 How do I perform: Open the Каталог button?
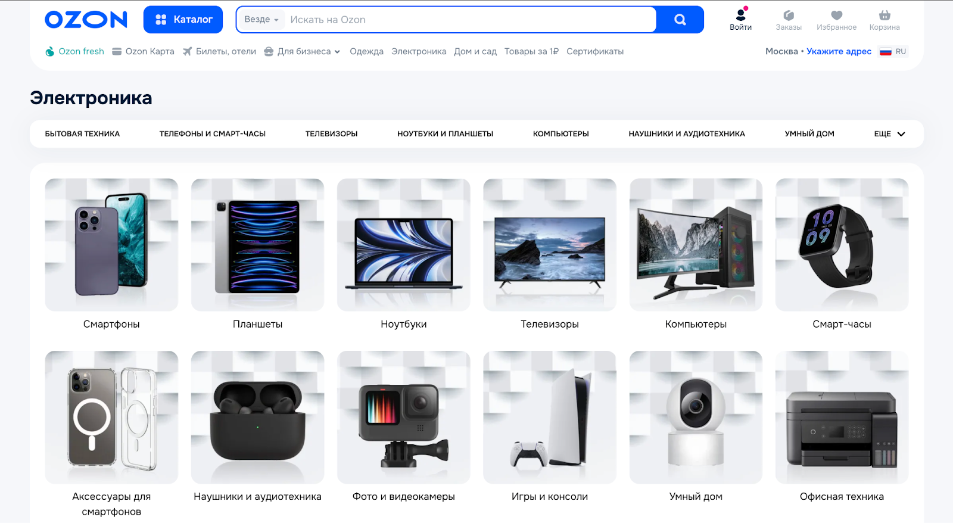click(183, 20)
